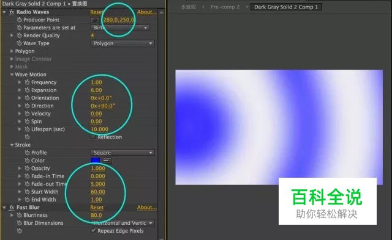Enable the Reflection checkbox
This screenshot has width=392, height=240.
pos(93,137)
